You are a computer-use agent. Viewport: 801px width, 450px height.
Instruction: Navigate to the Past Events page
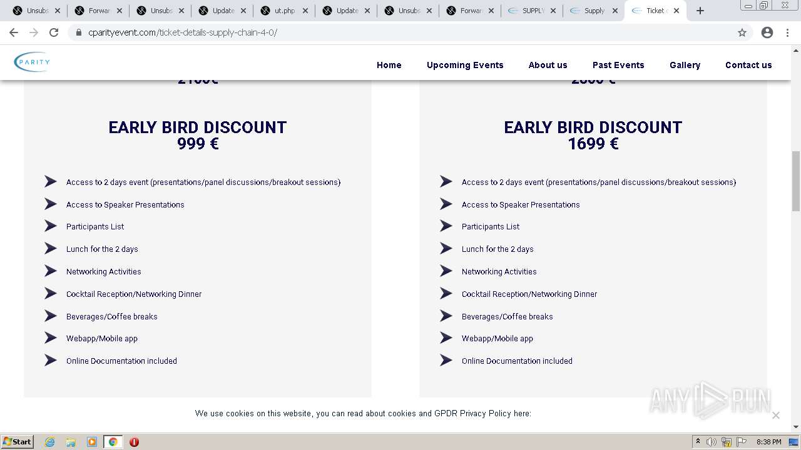pos(618,65)
